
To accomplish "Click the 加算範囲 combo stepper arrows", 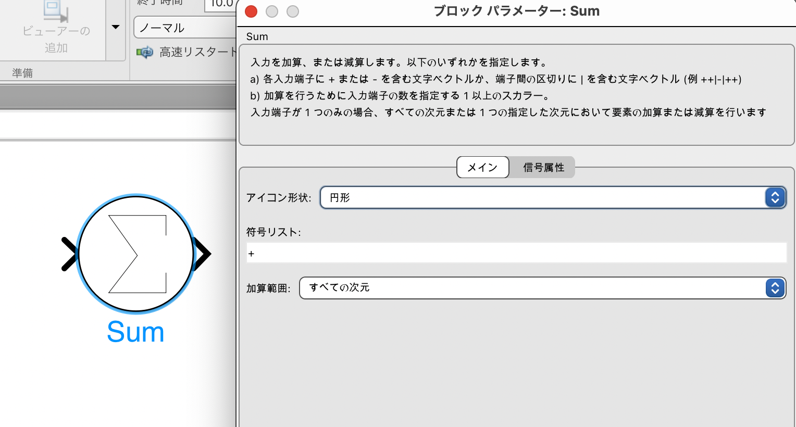I will click(x=775, y=288).
